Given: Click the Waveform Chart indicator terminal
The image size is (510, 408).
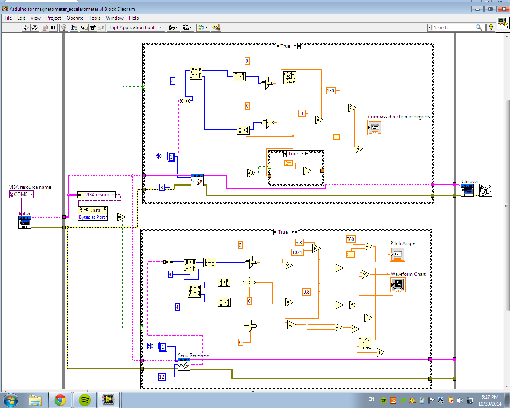Looking at the screenshot, I should tap(398, 285).
